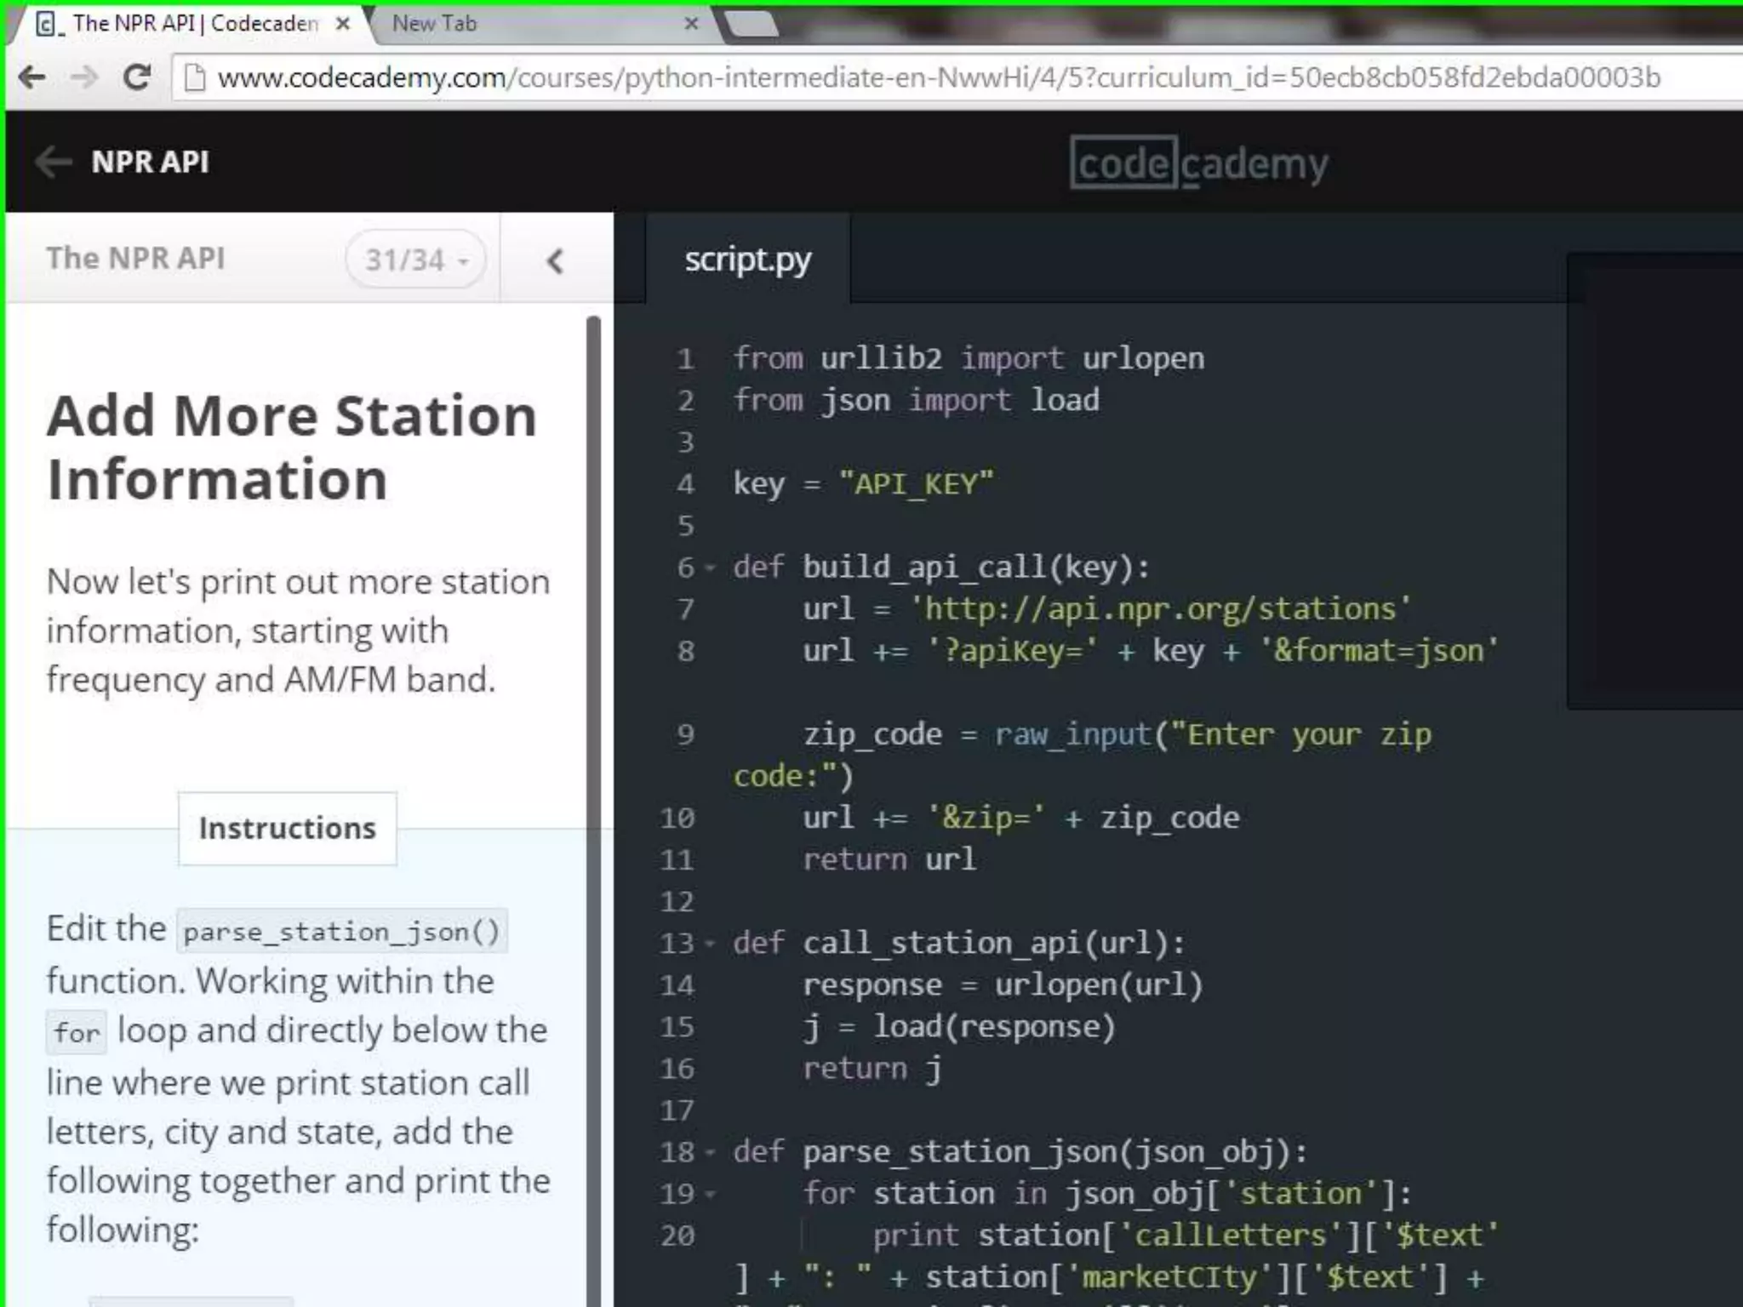
Task: Collapse parse_station_json at line 18
Action: (711, 1152)
